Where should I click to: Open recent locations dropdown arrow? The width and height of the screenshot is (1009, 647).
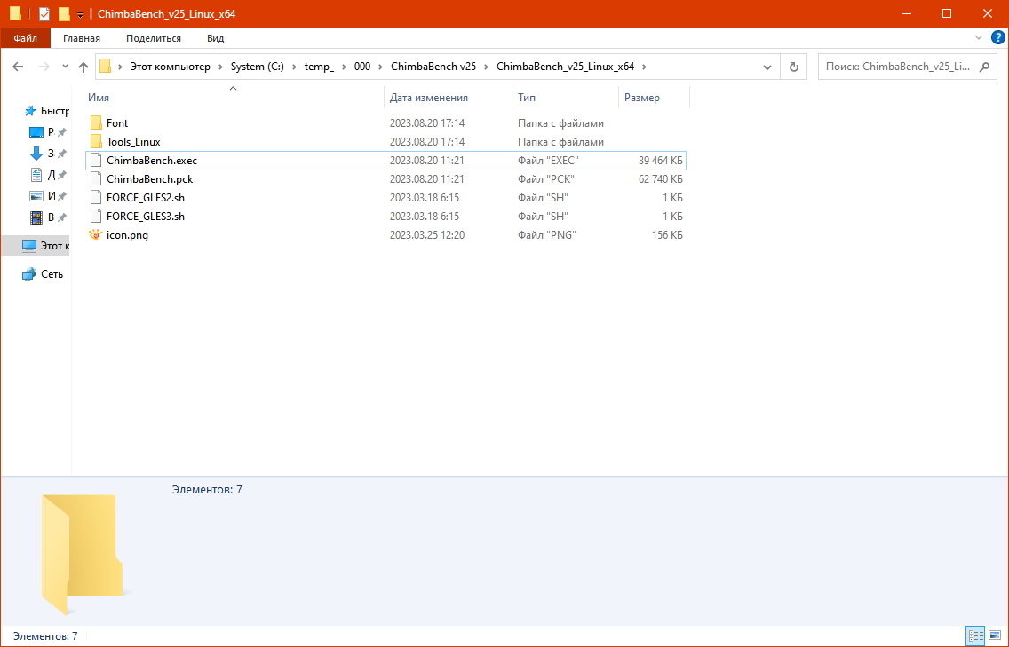65,67
